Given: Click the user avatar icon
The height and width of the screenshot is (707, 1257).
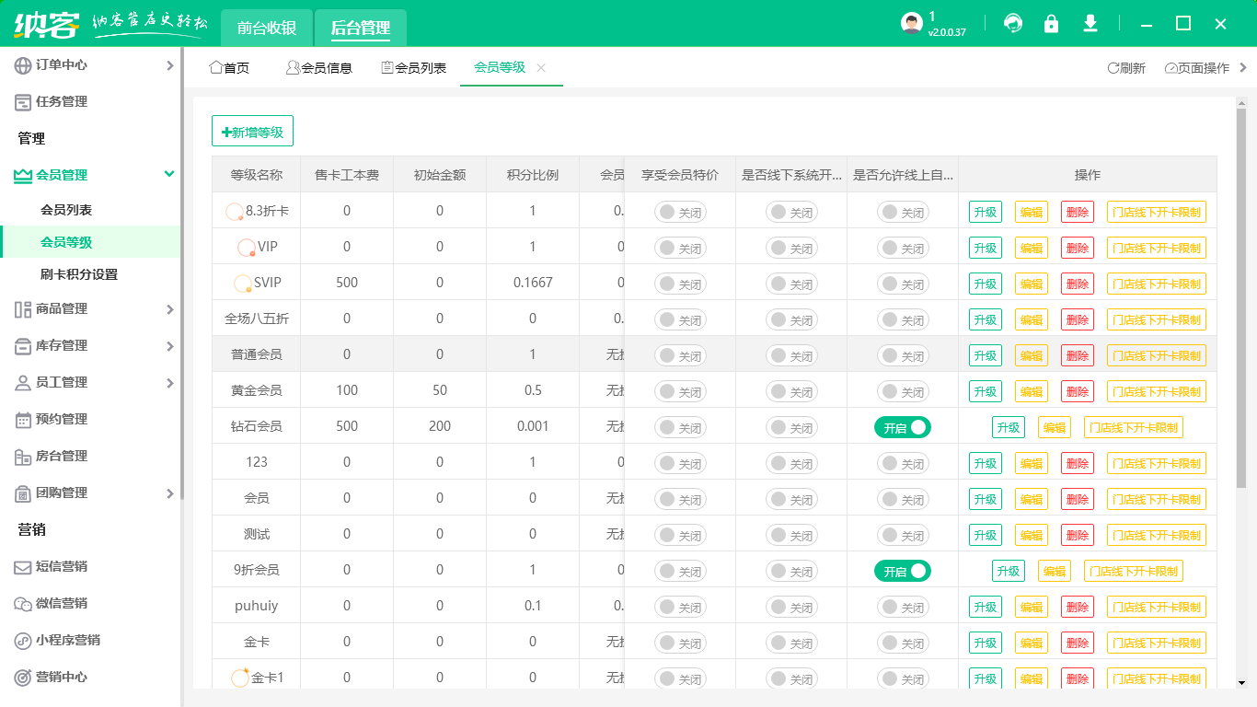Looking at the screenshot, I should (x=911, y=24).
